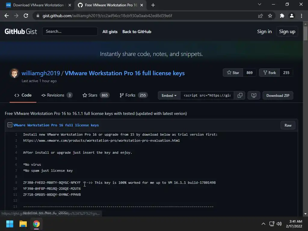Switch to the Revisions tab
The width and height of the screenshot is (308, 231).
57,95
